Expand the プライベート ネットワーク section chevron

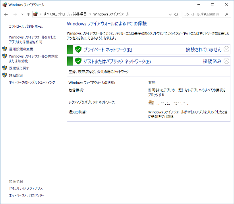226,49
